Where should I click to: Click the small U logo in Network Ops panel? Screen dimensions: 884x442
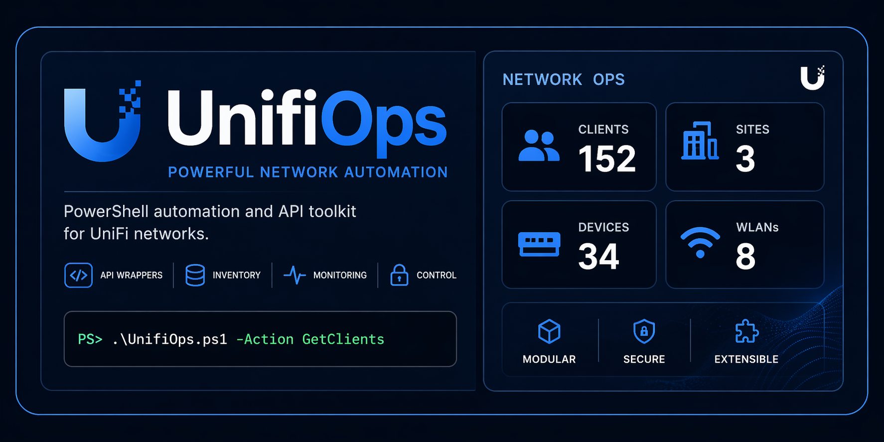(x=812, y=78)
